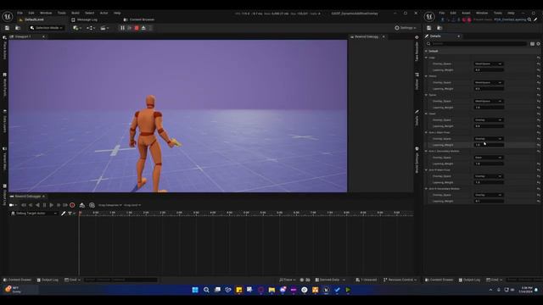Switch to the Content Browser tab

coord(139,19)
